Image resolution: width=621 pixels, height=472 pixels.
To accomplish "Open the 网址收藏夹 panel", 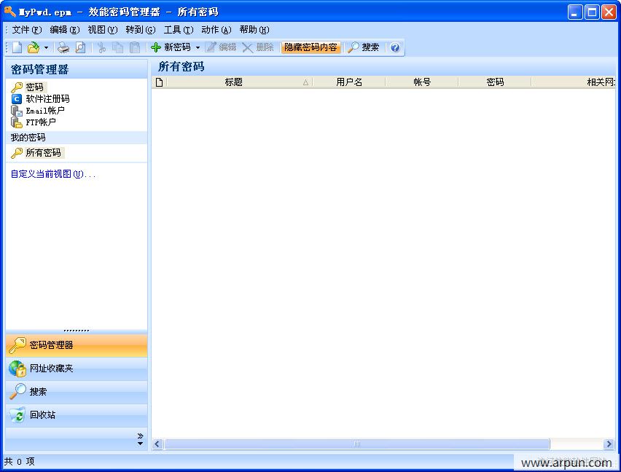I will coord(51,369).
